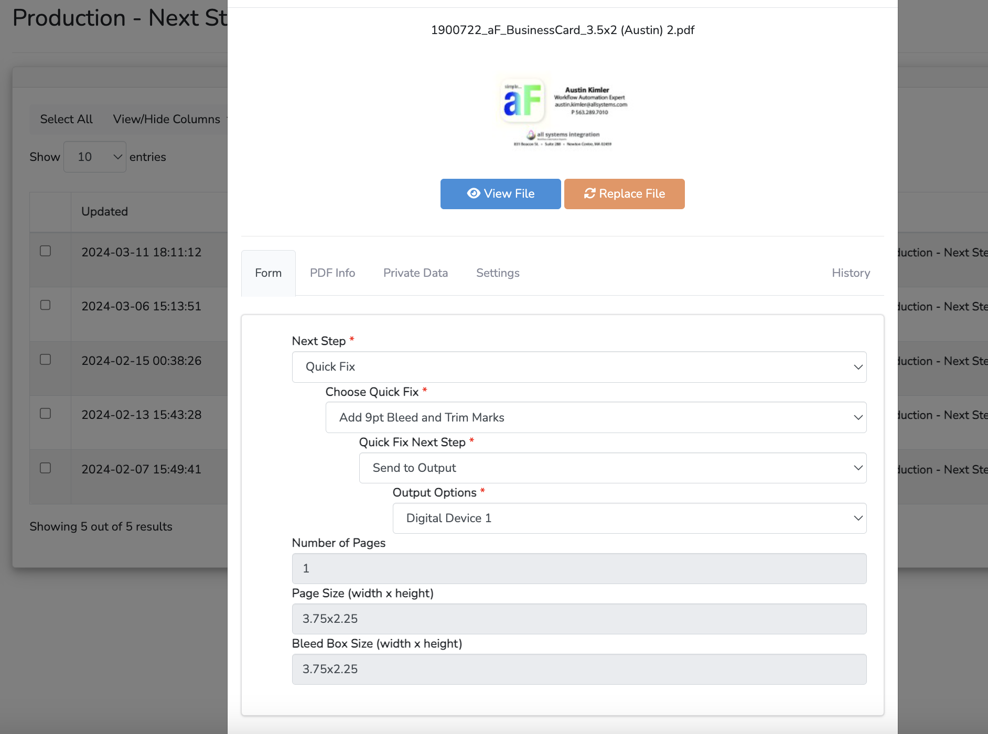Open the Quick Fix Next Step dropdown
This screenshot has width=988, height=734.
(613, 468)
